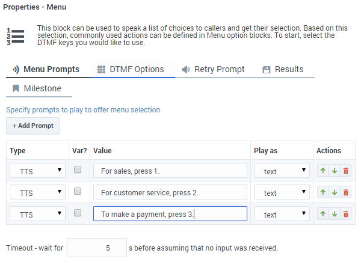Screen dimensions: 361x262
Task: Toggle Var checkbox for customer service prompt
Action: 78,192
